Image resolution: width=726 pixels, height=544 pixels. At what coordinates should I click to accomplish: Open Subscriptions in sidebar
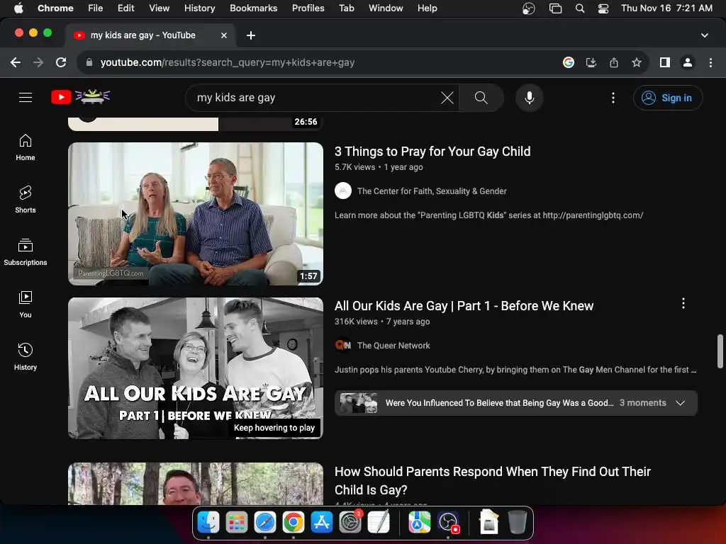26,252
